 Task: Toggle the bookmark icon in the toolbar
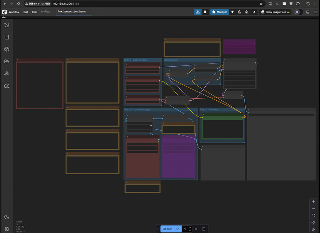[205, 12]
